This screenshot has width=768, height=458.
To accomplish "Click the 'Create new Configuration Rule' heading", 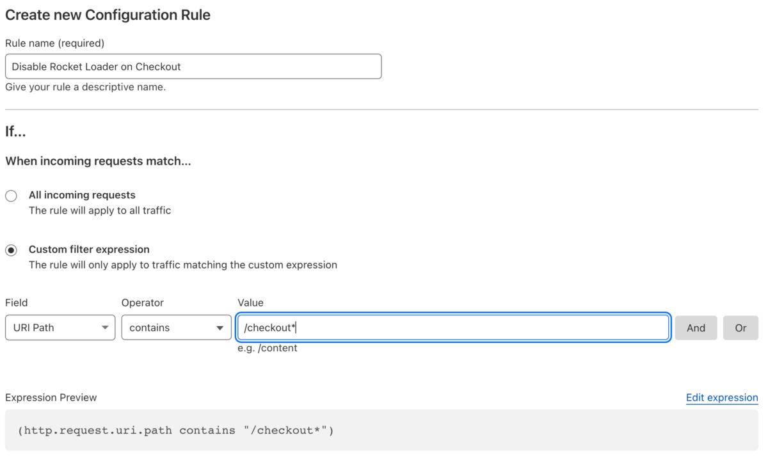I will (x=108, y=15).
